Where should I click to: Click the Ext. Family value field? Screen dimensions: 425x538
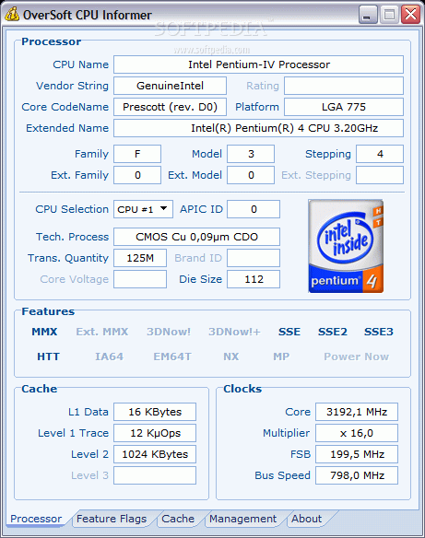(x=137, y=175)
